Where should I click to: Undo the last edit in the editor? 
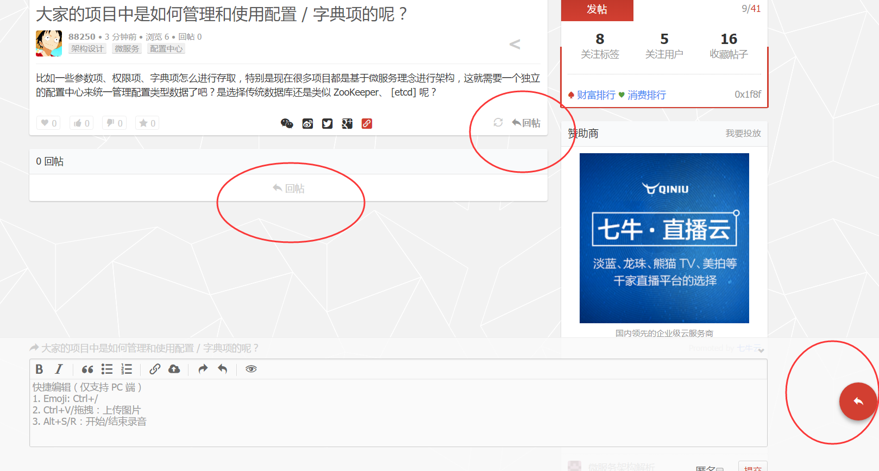point(223,369)
